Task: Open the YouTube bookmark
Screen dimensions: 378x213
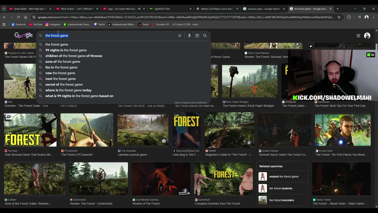Action: (35, 25)
